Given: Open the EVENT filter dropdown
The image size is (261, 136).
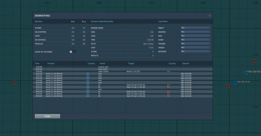Looking at the screenshot, I should tap(195, 40).
